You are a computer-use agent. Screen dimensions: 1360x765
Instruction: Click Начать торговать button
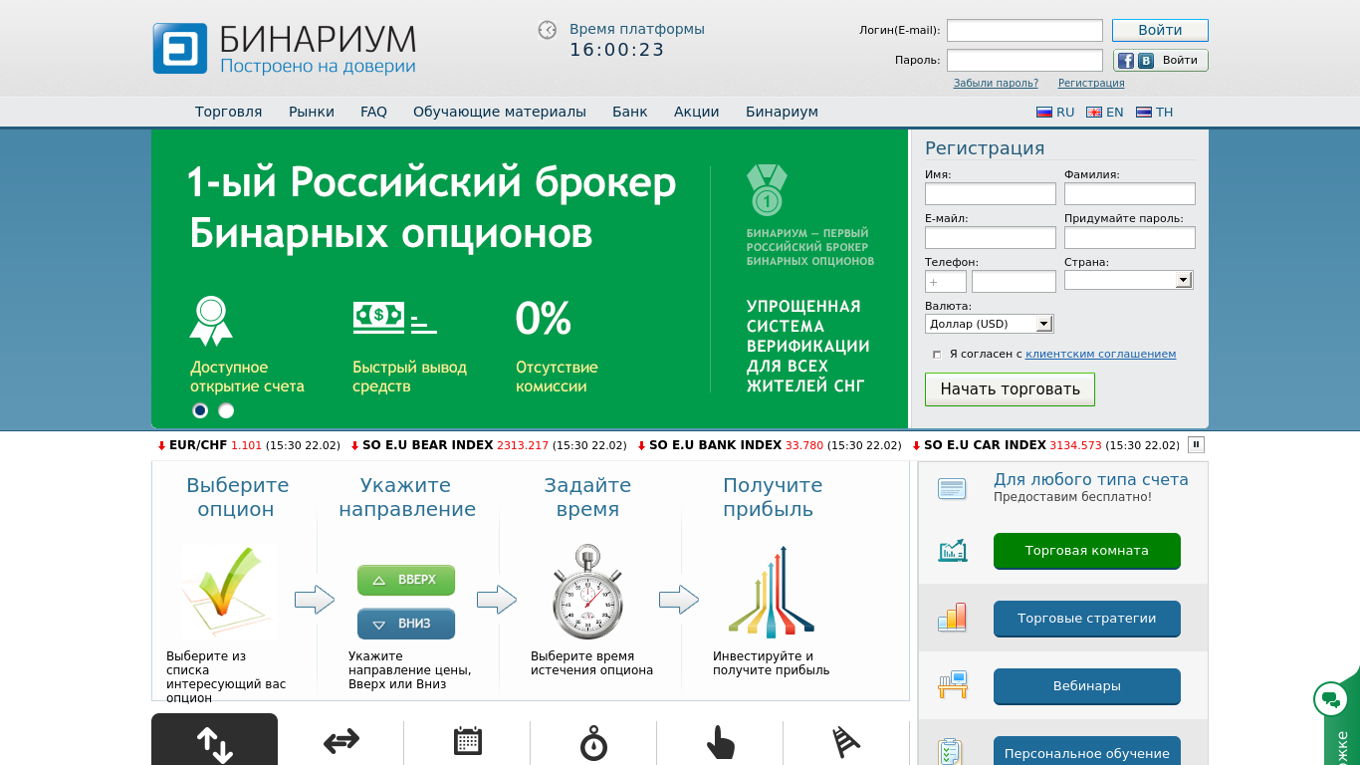point(1010,389)
